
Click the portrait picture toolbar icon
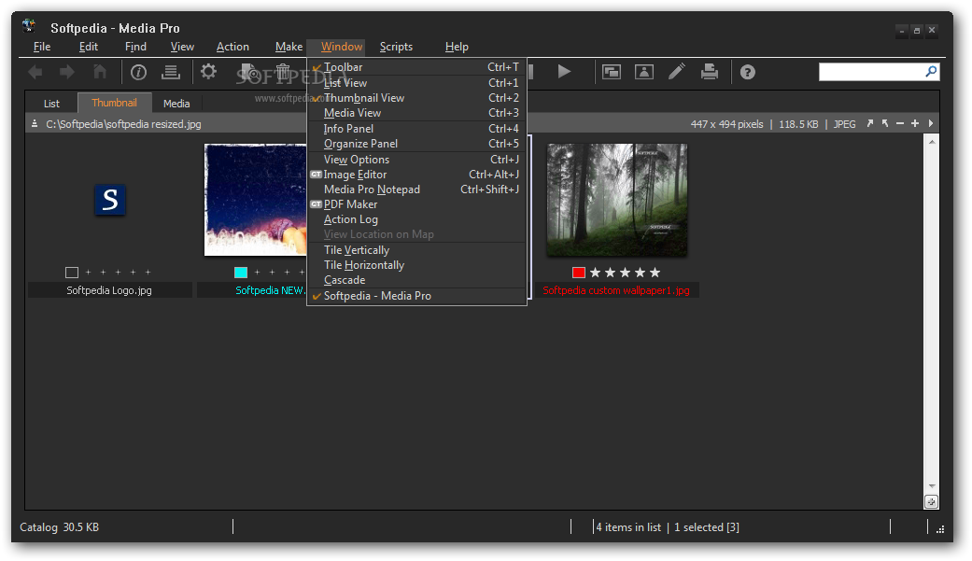coord(644,73)
